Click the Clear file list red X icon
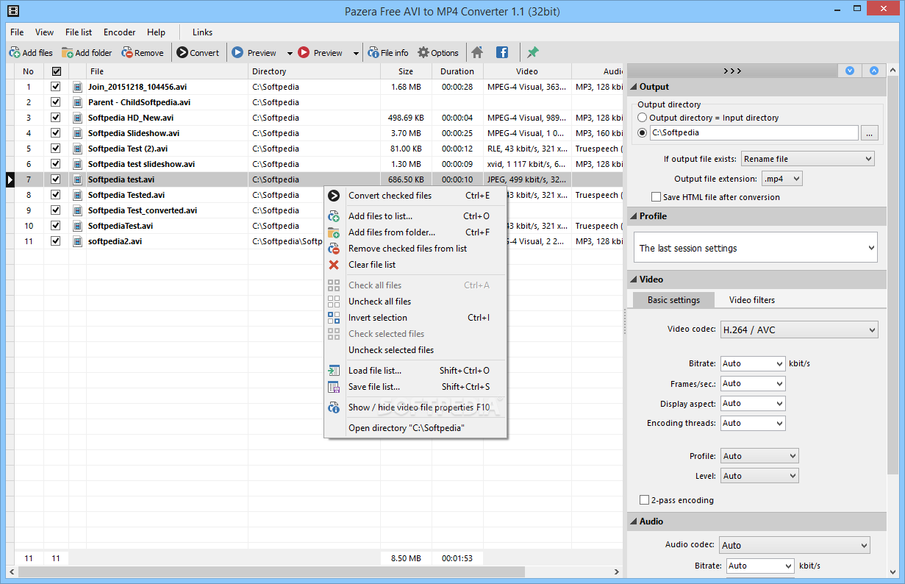The height and width of the screenshot is (584, 905). coord(334,265)
